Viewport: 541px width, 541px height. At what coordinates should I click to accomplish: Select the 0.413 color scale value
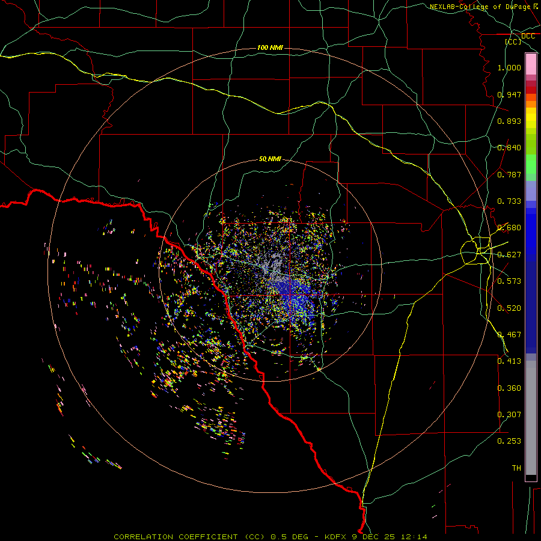click(509, 361)
